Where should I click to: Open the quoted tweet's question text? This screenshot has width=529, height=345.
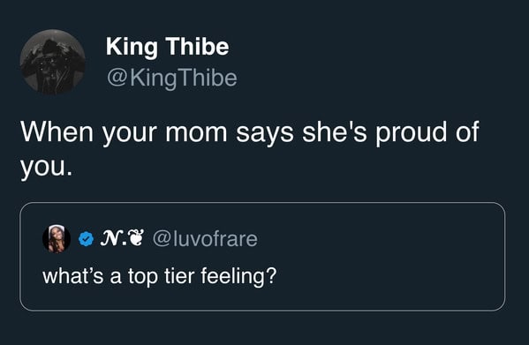(159, 276)
